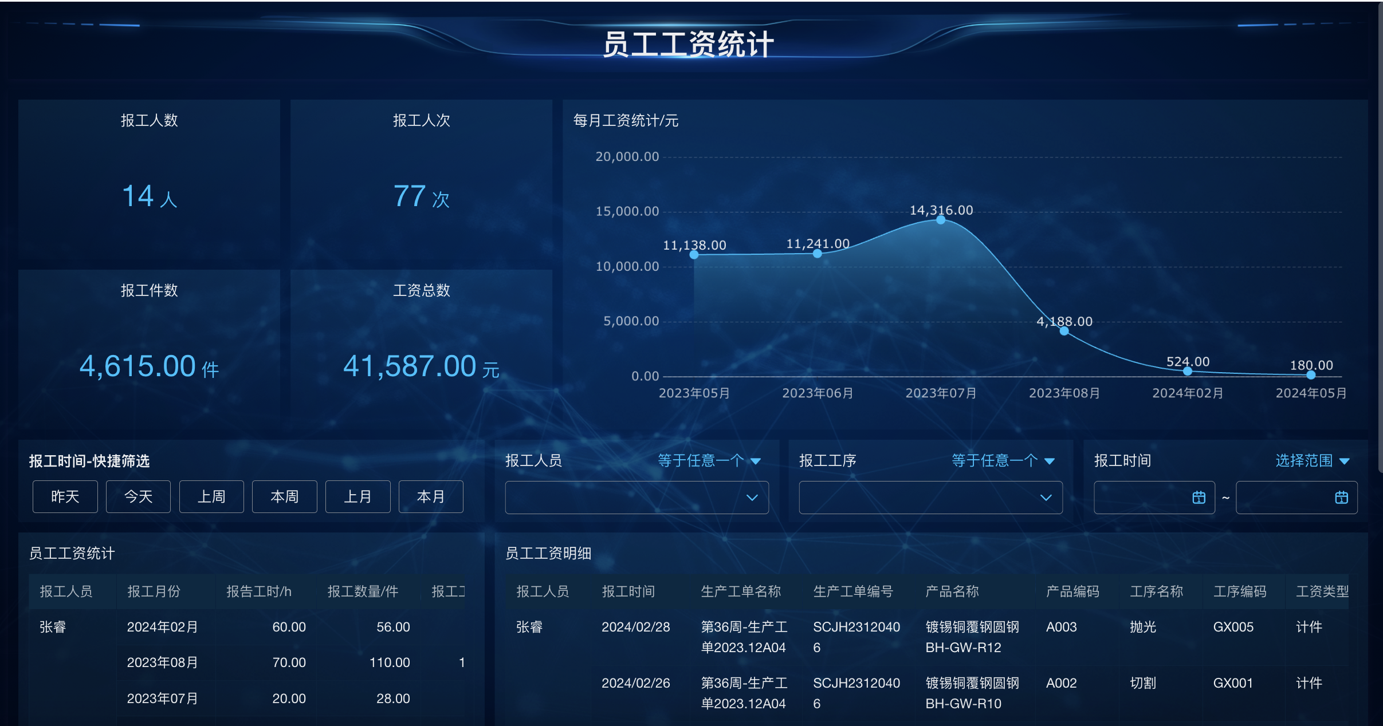Expand the 报工人员 selection combo box
1383x726 pixels.
[x=637, y=498]
